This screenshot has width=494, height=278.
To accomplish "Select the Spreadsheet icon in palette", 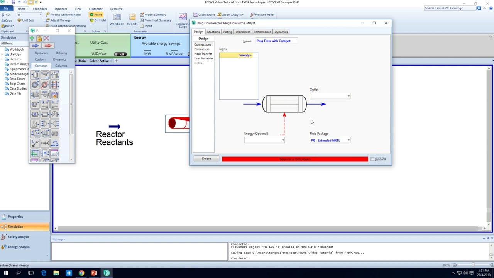I will click(x=35, y=153).
